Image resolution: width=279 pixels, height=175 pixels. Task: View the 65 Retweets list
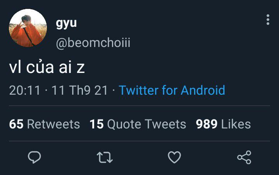[x=45, y=124]
